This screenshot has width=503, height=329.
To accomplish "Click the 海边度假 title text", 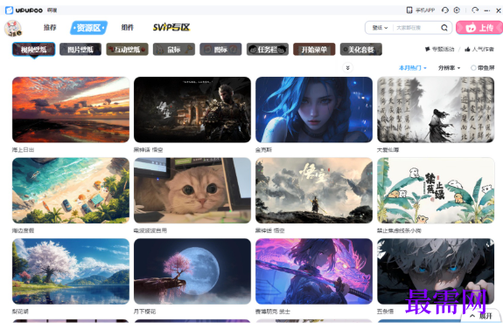I will (23, 230).
